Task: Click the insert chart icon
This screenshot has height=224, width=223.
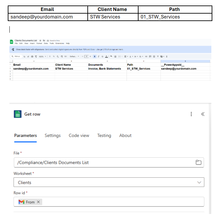Action: pyautogui.click(x=154, y=57)
